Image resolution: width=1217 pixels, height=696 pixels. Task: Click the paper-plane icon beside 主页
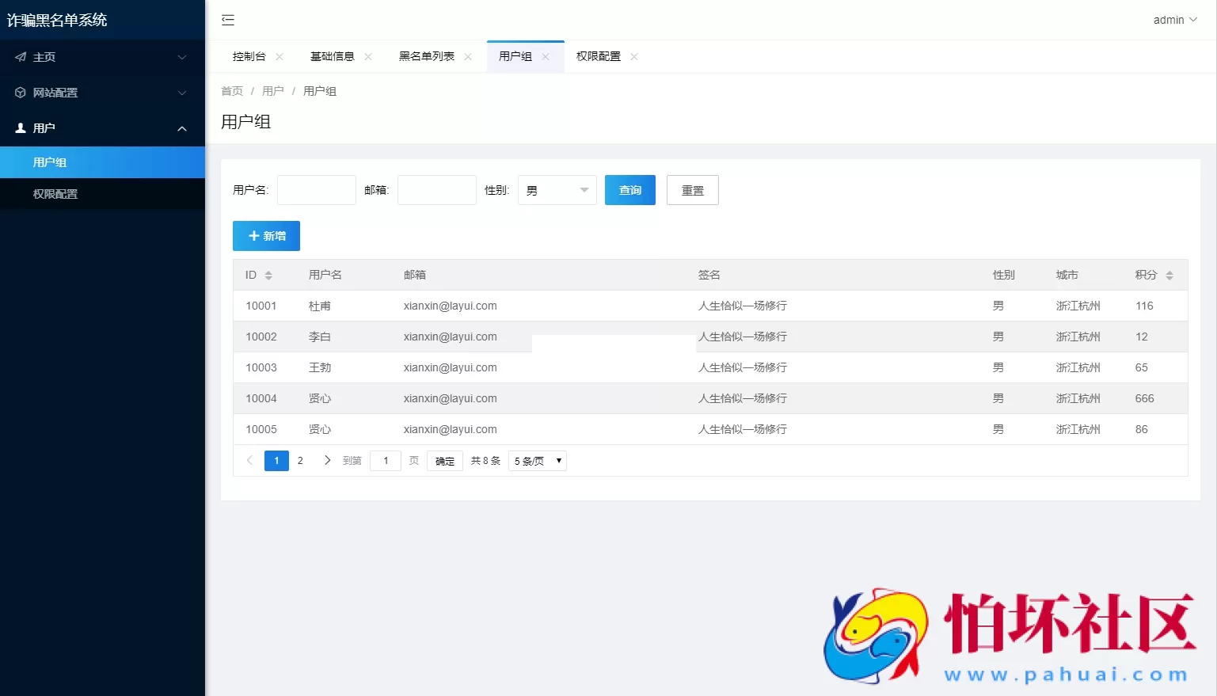pos(20,57)
